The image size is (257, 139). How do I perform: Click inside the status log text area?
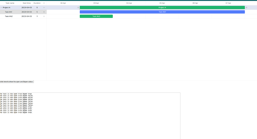(x=90, y=116)
